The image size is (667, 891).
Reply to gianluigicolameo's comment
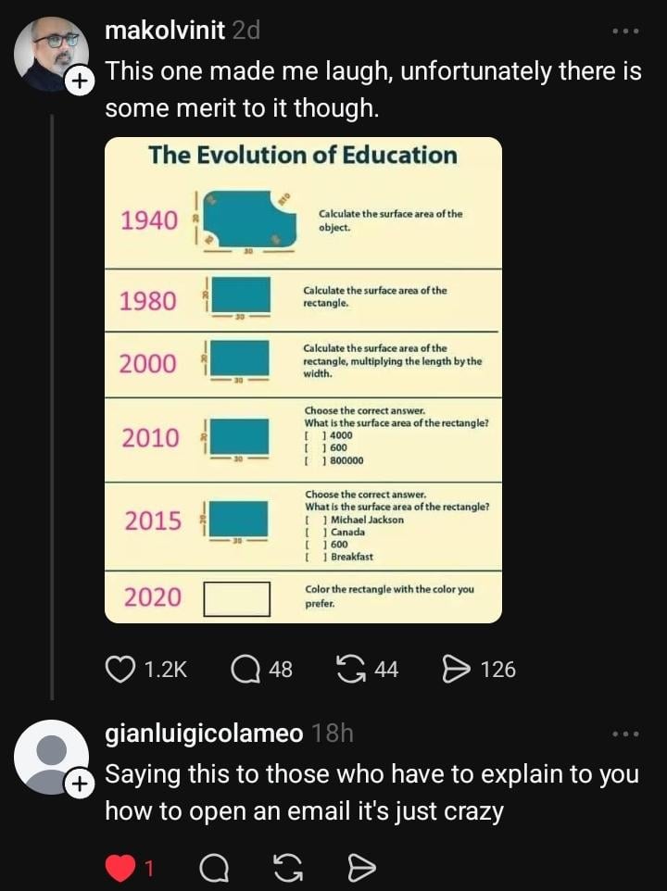point(213,868)
